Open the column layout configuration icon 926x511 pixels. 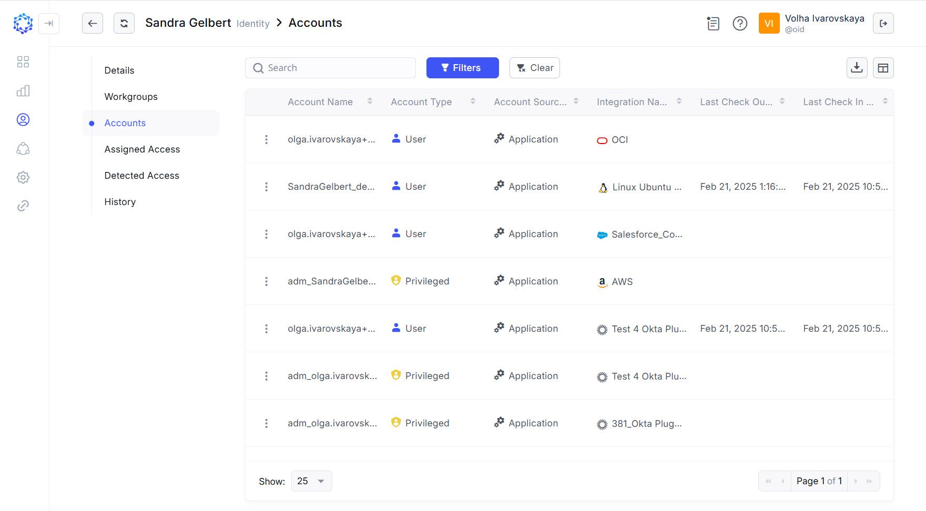(x=883, y=68)
